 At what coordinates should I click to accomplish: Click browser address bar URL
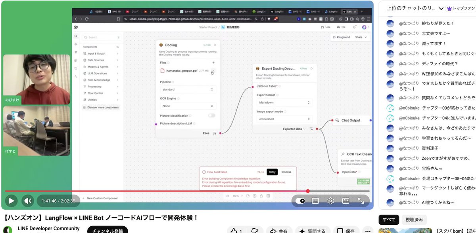pos(190,19)
